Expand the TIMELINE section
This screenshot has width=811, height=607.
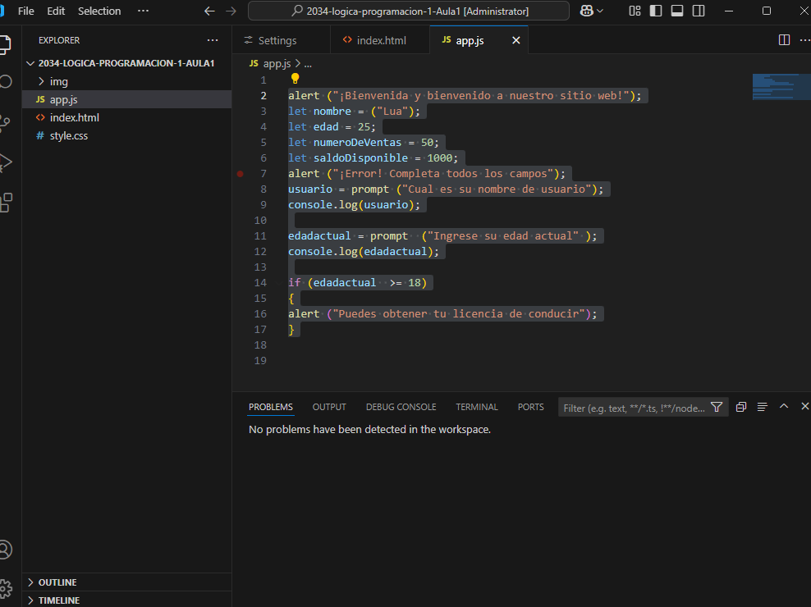[x=30, y=600]
